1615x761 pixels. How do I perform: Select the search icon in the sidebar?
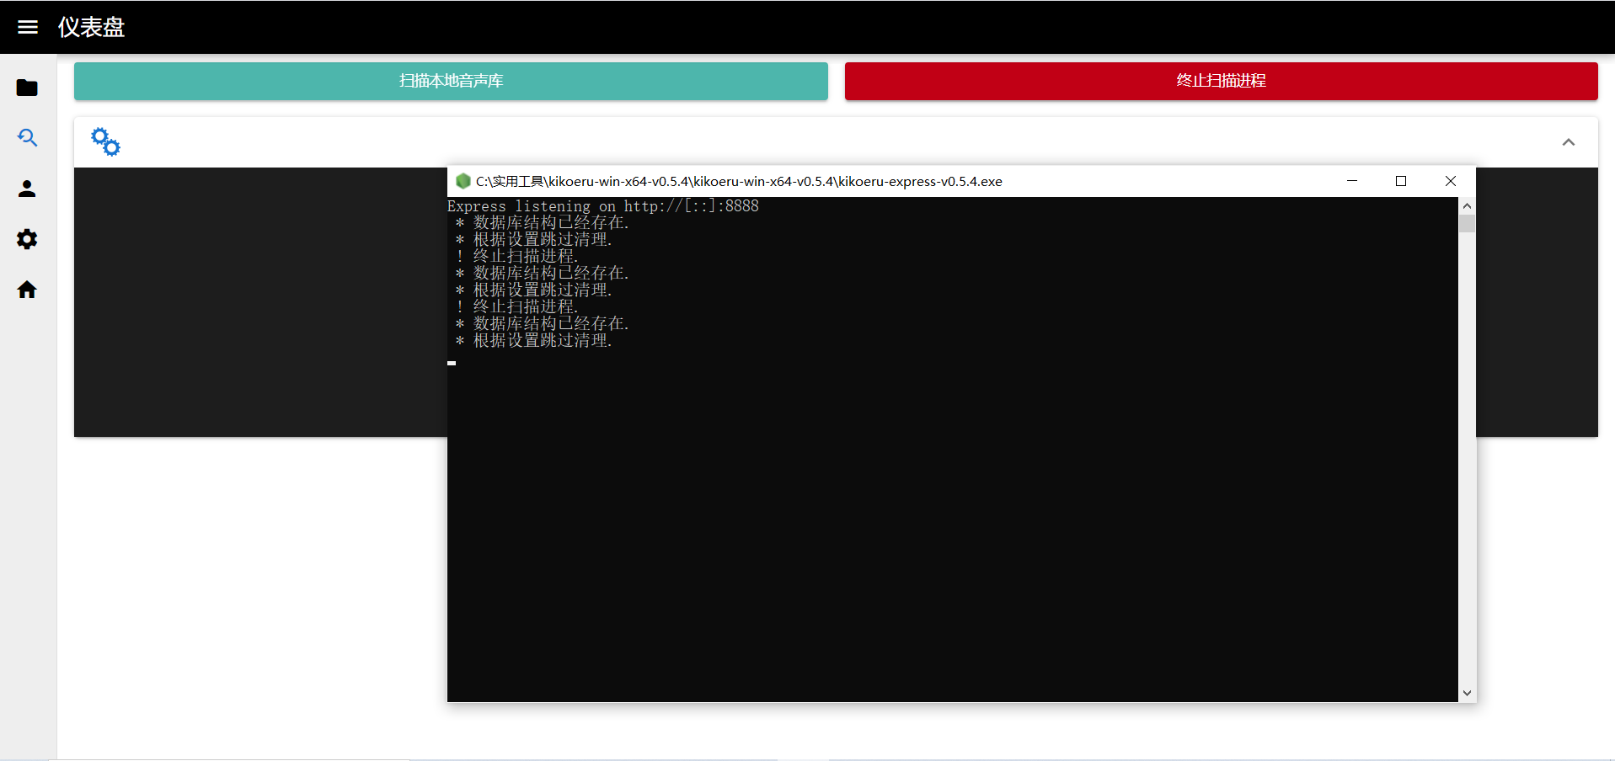pyautogui.click(x=27, y=138)
